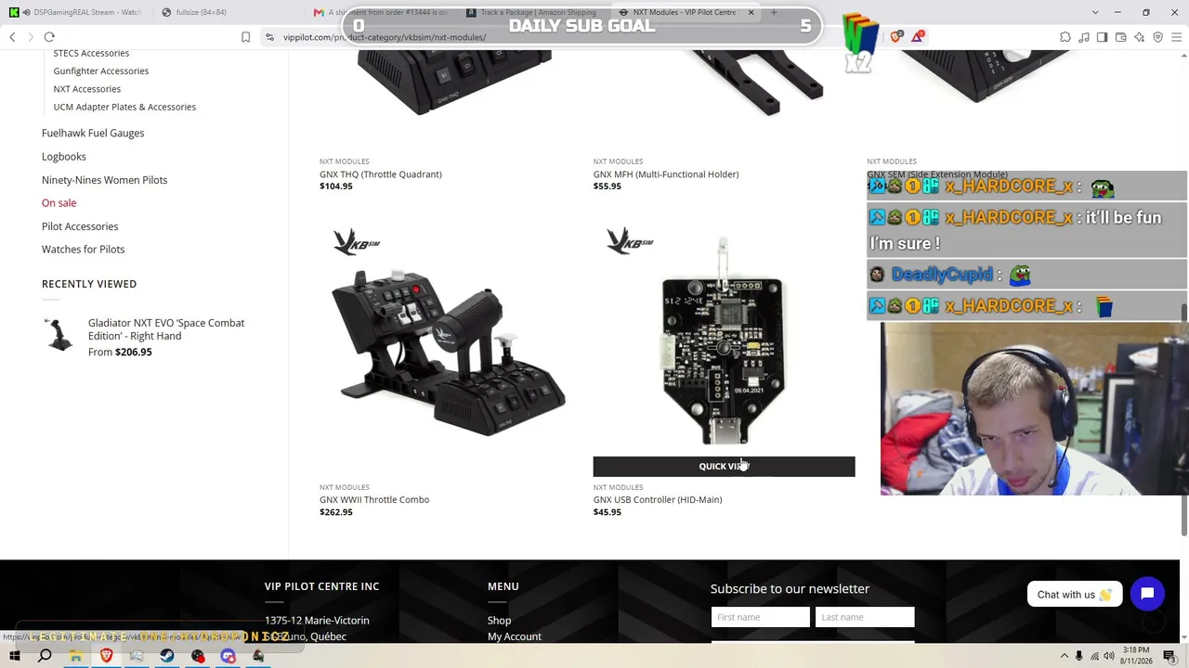Open the taskbar microphone tray icon
Screen dimensions: 1189x668
click(x=1078, y=656)
